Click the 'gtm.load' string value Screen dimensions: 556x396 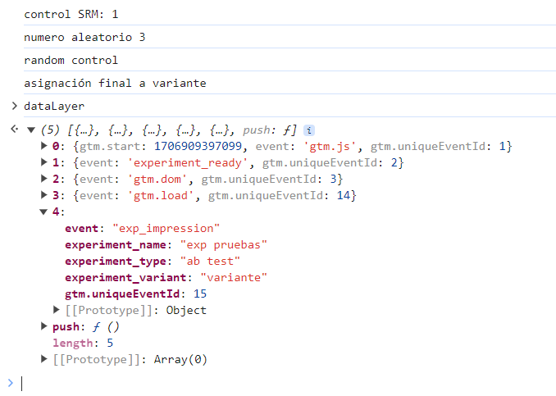tap(160, 195)
